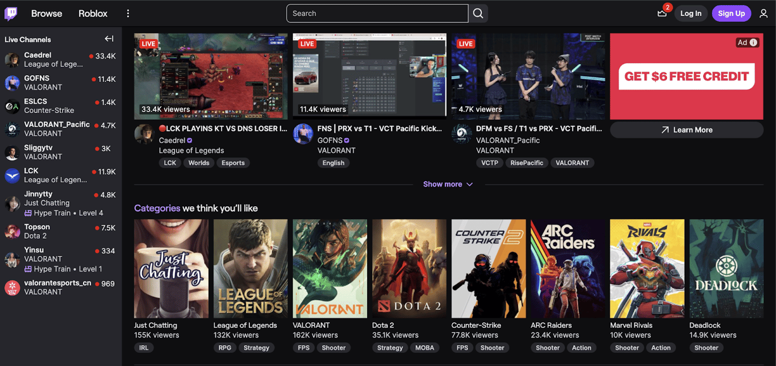The image size is (776, 366).
Task: Open the three-dot more menu
Action: (128, 13)
